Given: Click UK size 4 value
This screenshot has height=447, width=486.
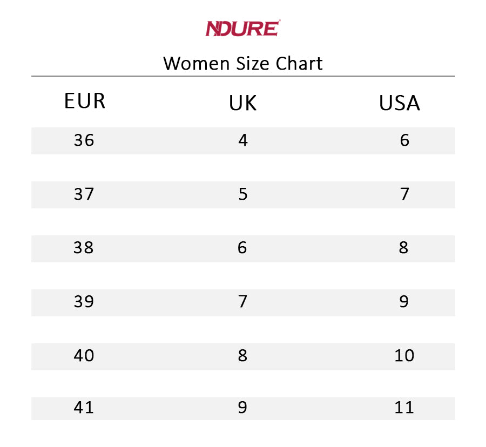Looking at the screenshot, I should [243, 140].
